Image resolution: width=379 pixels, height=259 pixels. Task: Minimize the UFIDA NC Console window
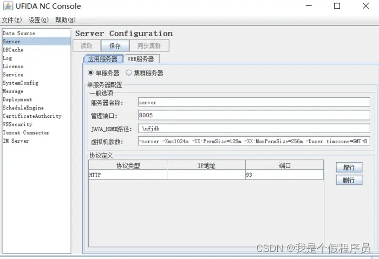point(309,6)
